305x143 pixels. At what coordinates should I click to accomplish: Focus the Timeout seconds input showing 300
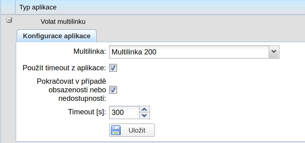[124, 112]
